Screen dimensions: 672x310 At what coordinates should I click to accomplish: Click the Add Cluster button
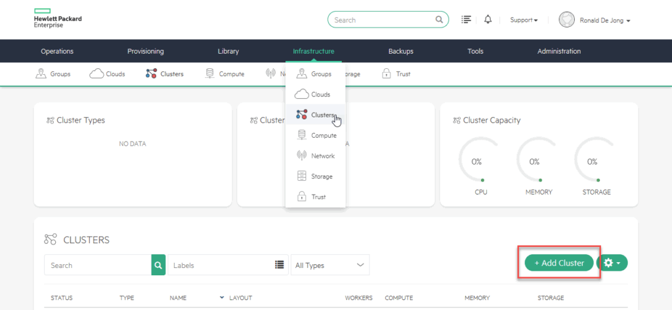pos(559,263)
